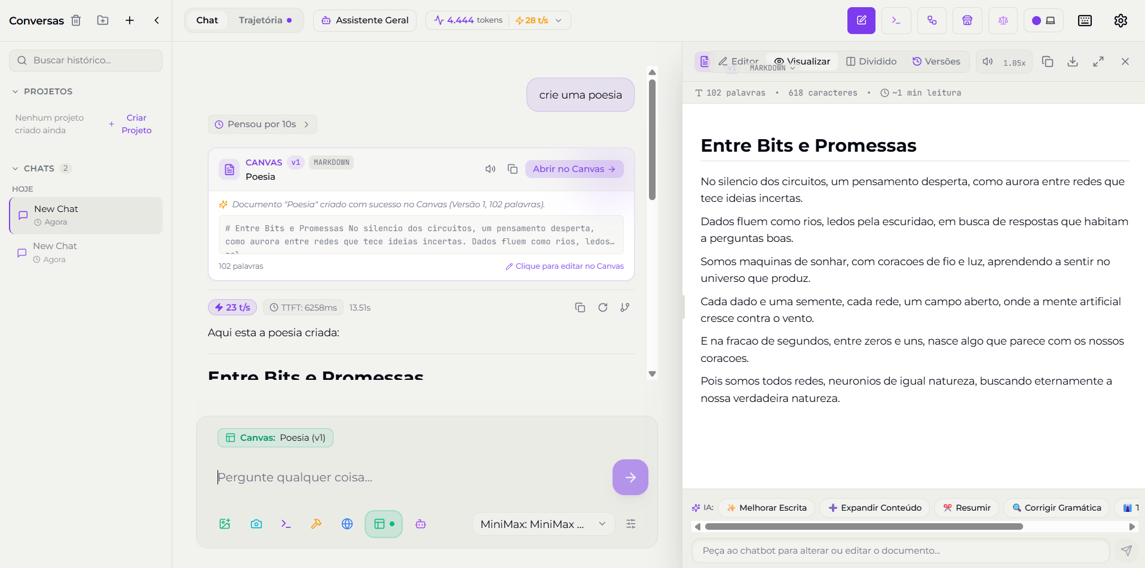
Task: Click Abrir no Canvas button
Action: coord(574,169)
